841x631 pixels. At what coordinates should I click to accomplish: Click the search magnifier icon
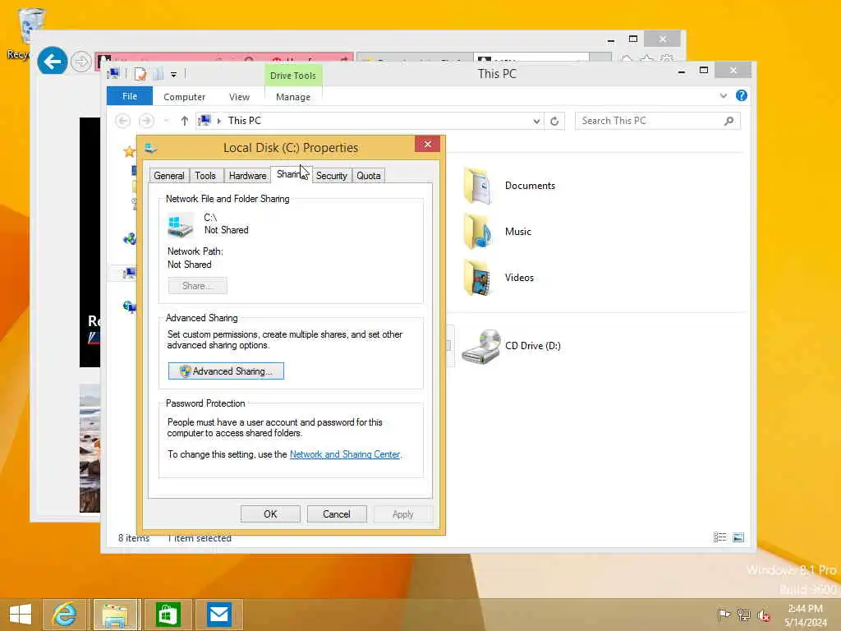[729, 121]
